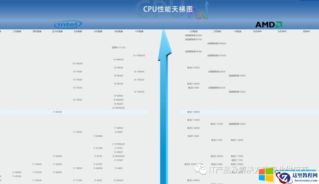Click the 线程撕裂者3990X entry

point(193,35)
